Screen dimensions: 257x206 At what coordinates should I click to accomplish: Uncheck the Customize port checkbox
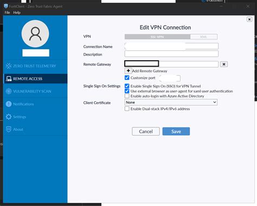click(127, 78)
